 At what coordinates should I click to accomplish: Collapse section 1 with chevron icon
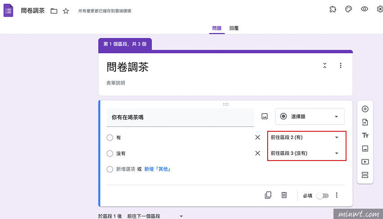click(x=324, y=65)
